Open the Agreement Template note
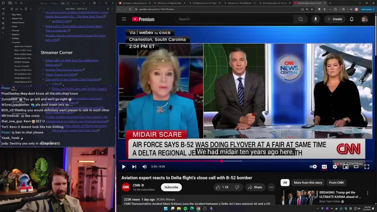 coord(23,46)
